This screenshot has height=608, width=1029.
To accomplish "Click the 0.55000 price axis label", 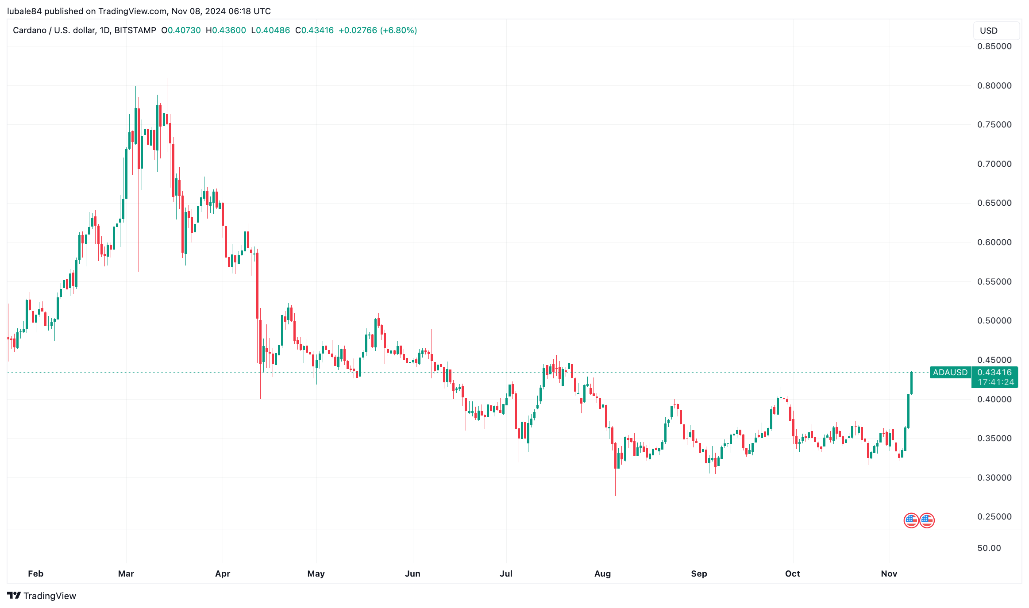I will pos(994,281).
